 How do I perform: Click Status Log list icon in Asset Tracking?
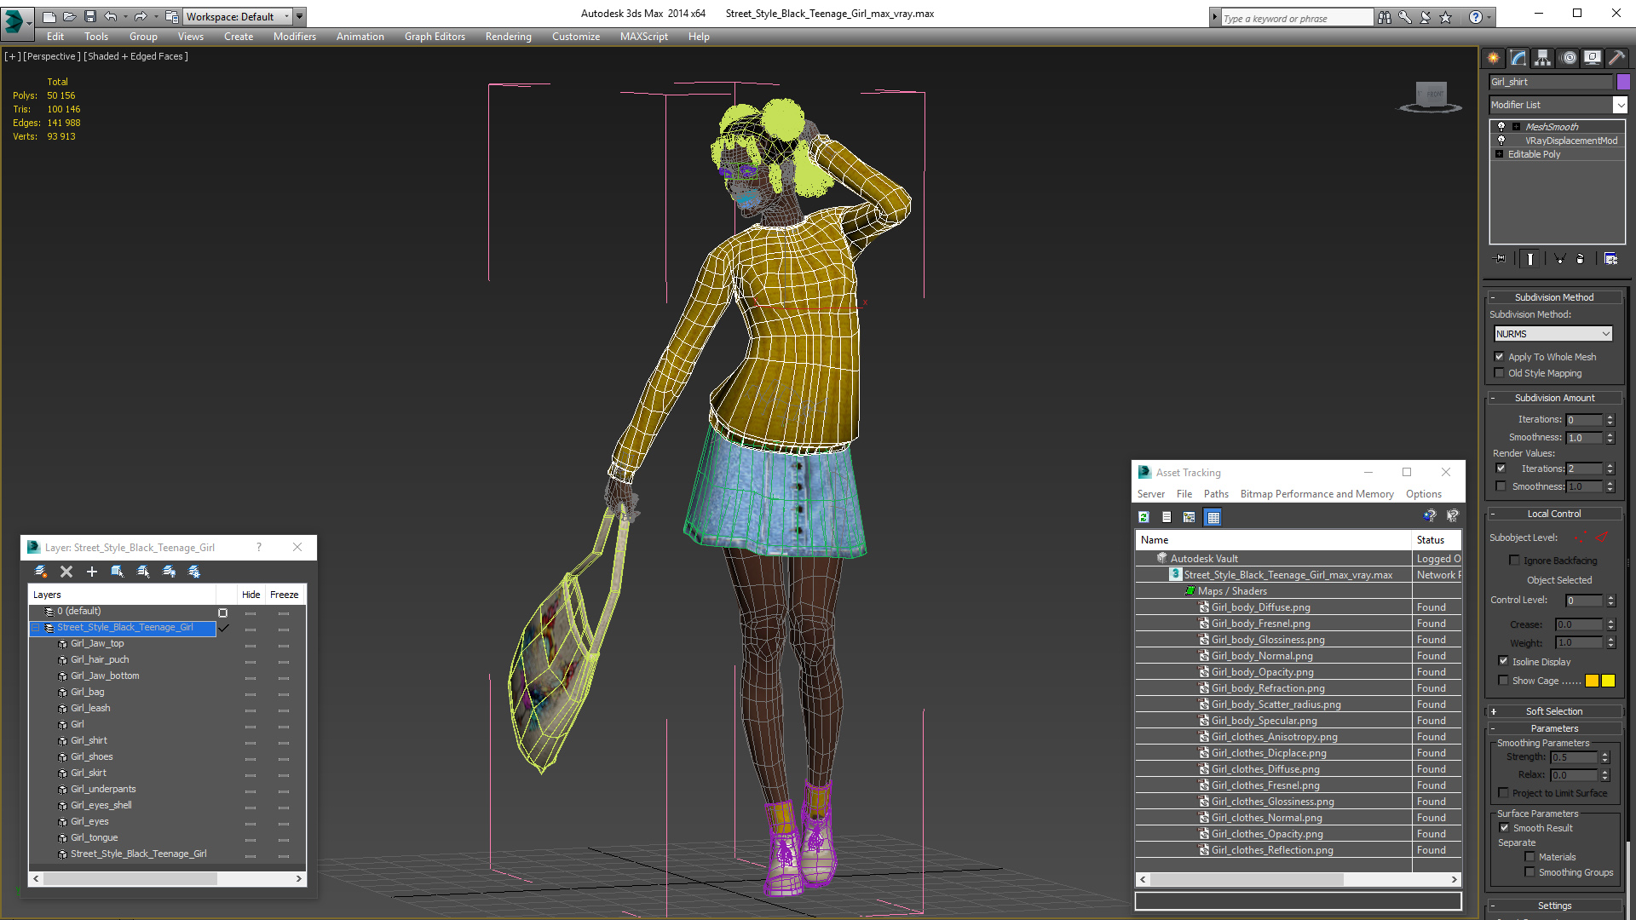pos(1167,517)
